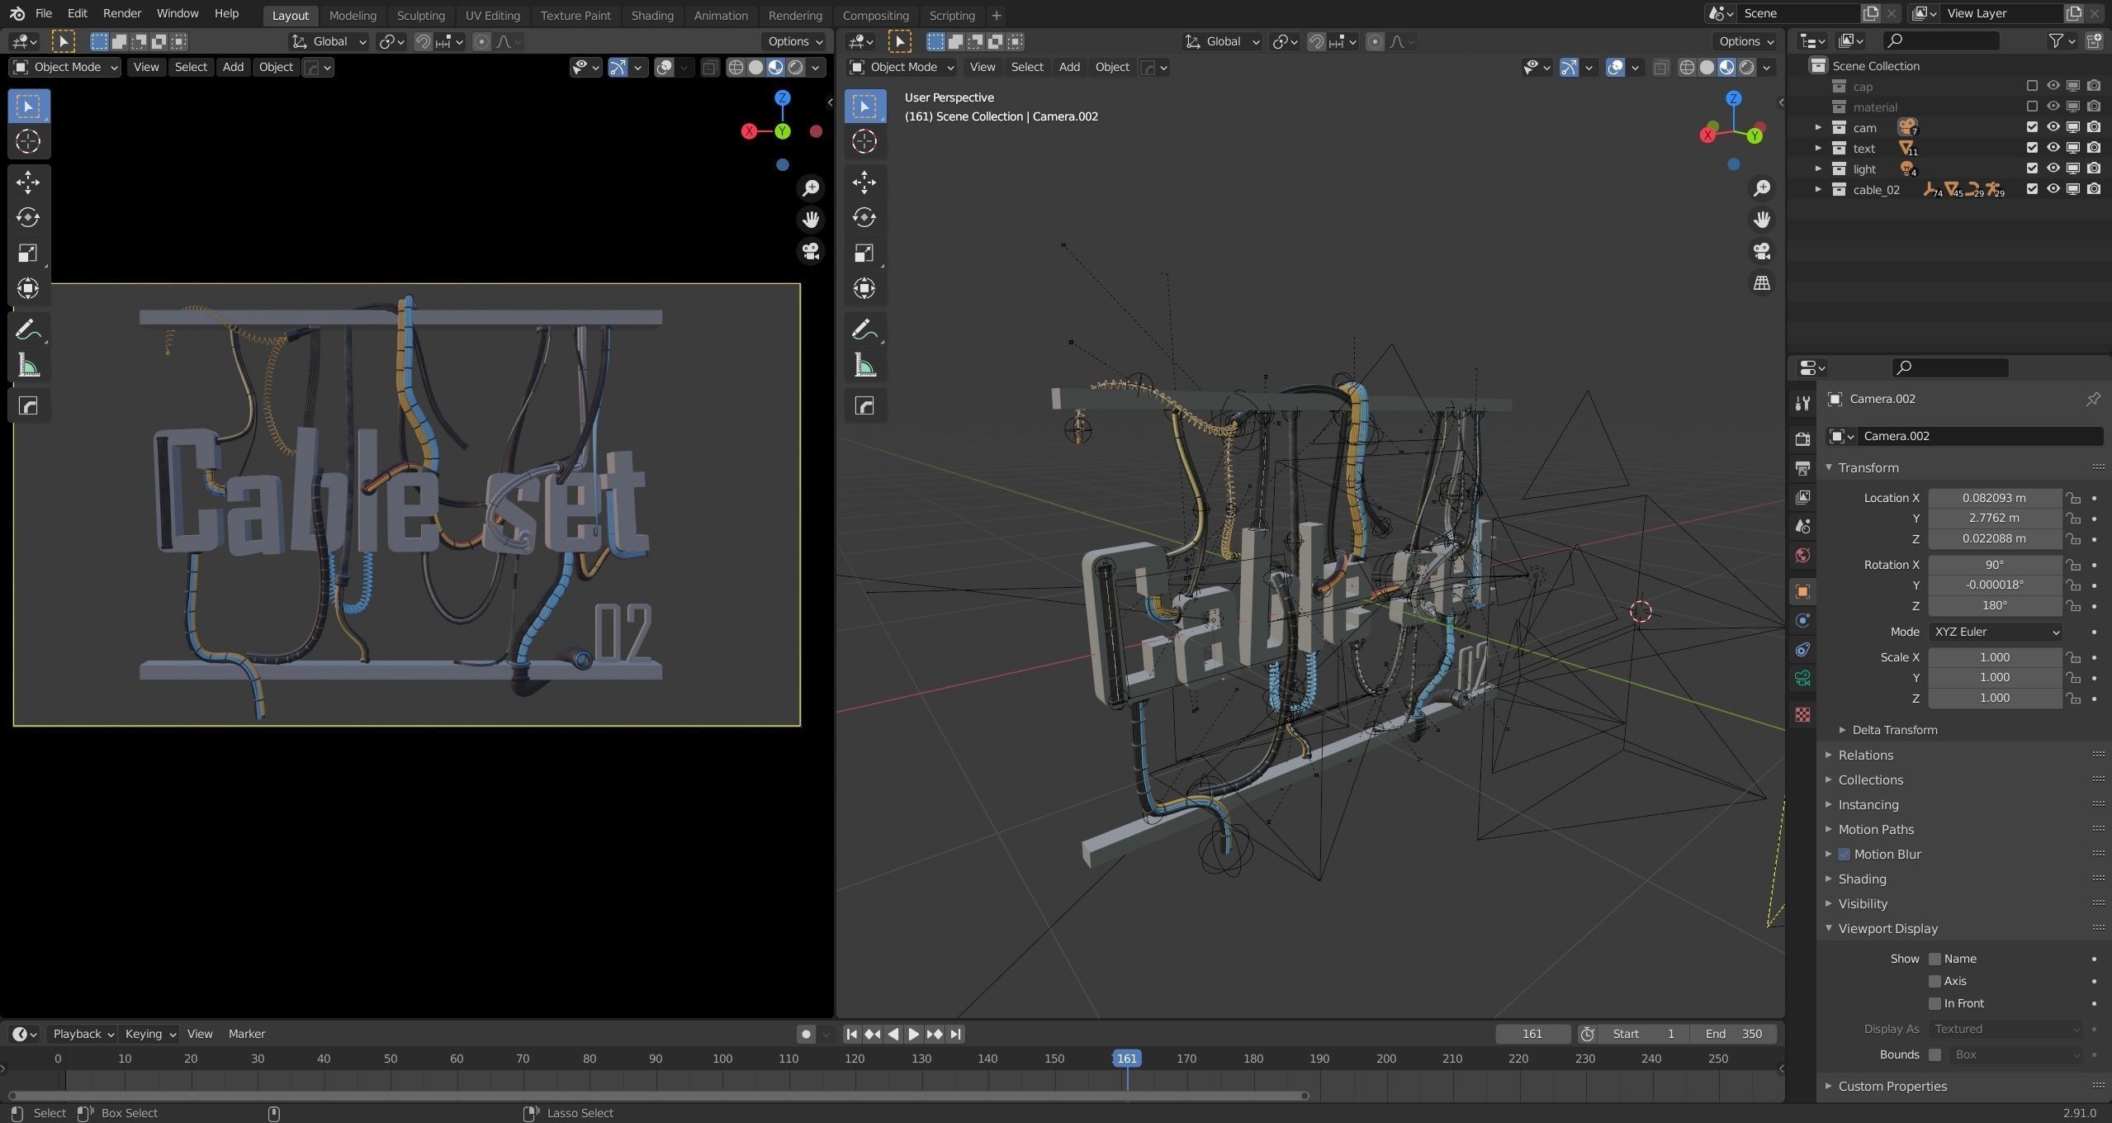Open the XYZ Euler rotation mode dropdown
The height and width of the screenshot is (1123, 2112).
point(1995,632)
